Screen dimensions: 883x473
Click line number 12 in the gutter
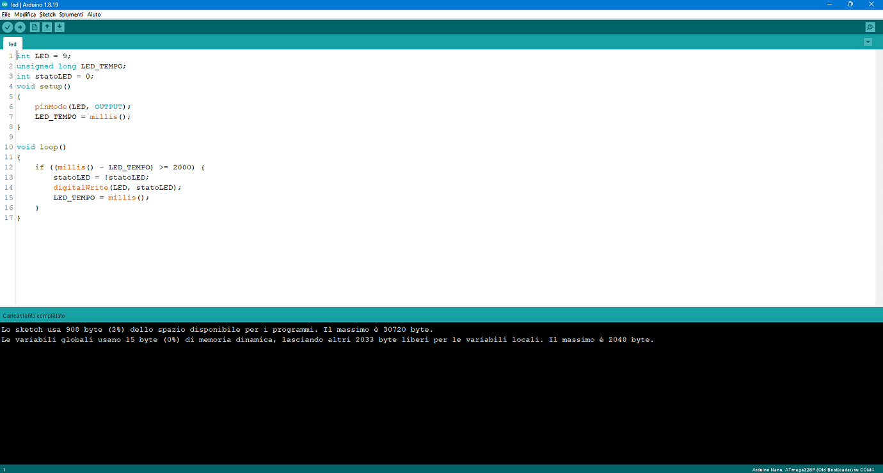tap(8, 167)
